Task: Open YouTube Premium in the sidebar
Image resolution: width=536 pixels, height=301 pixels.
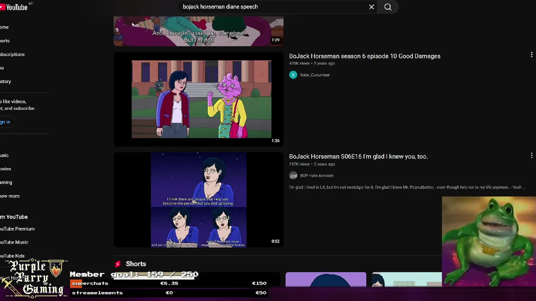Action: (17, 229)
